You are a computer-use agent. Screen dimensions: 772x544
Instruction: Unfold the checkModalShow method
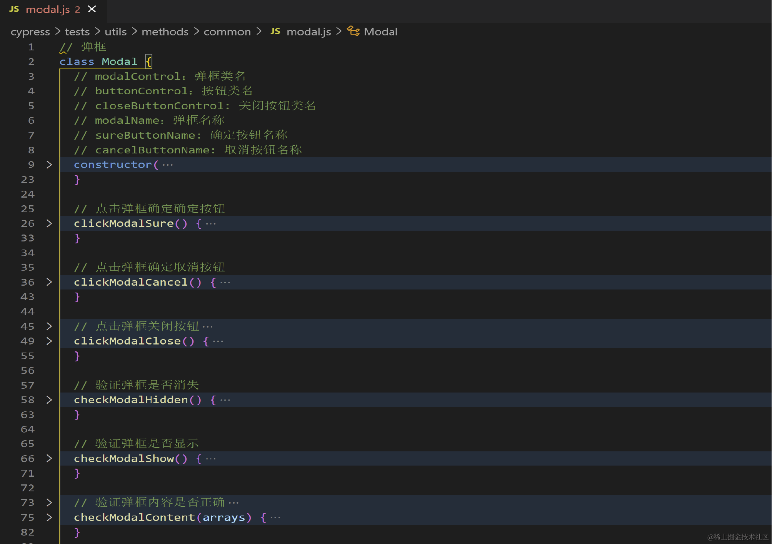tap(49, 459)
